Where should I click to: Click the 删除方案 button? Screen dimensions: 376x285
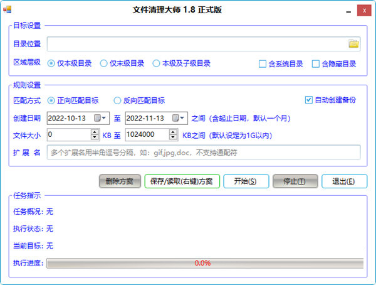point(120,181)
